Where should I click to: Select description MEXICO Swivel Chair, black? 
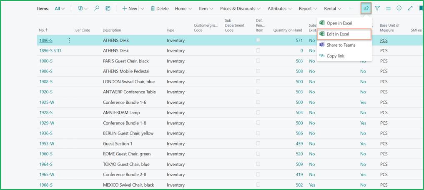click(x=128, y=185)
